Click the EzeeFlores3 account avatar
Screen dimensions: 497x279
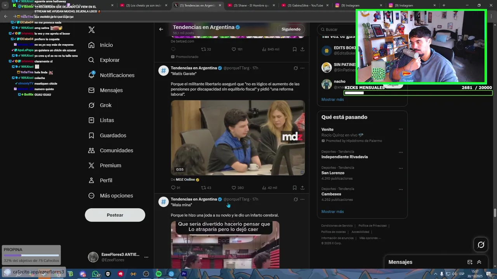[x=93, y=257]
